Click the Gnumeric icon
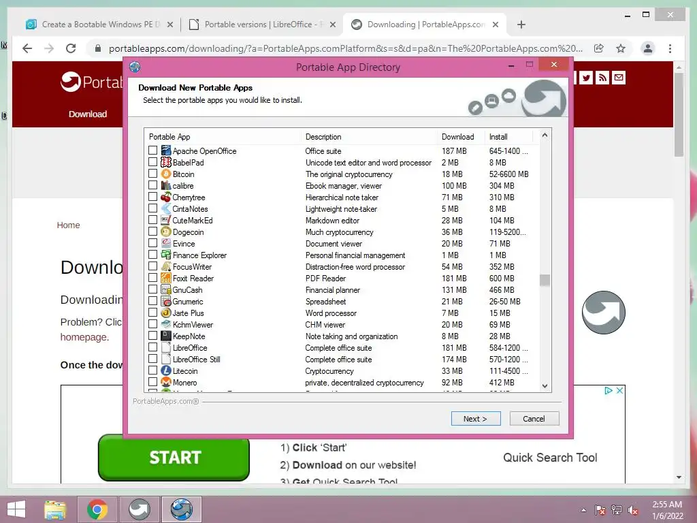Screen dimensions: 697x523 coord(166,301)
